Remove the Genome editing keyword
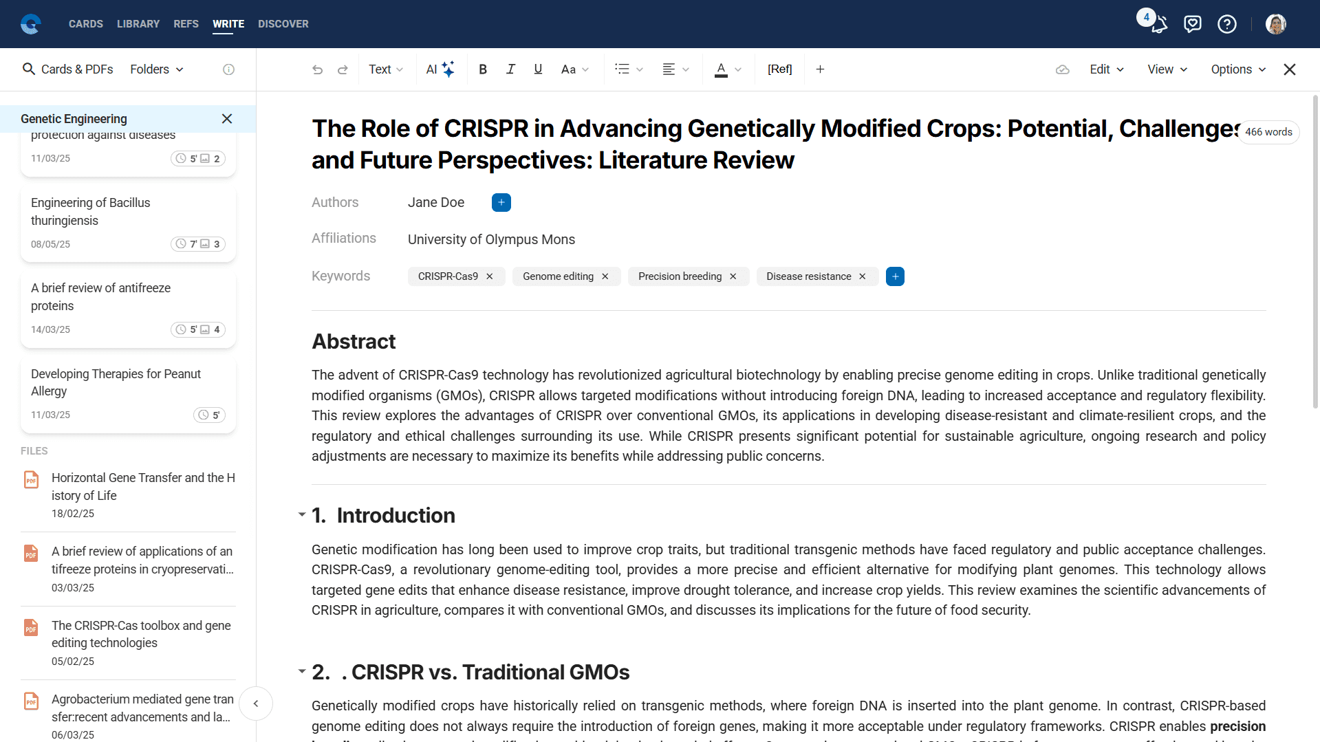Viewport: 1320px width, 742px height. [605, 276]
